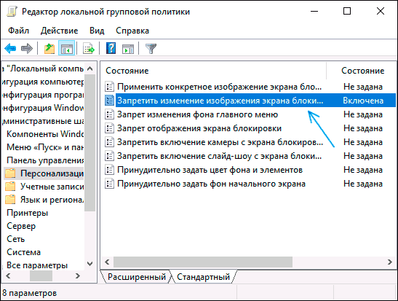Select policy Принудительно задать цвет фона и элементов
Screen dimensions: 398x301
(x=210, y=170)
